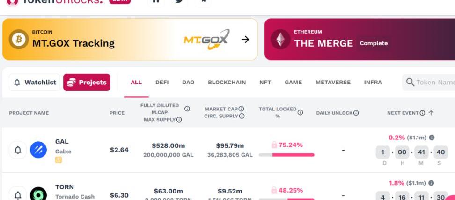This screenshot has width=455, height=200.
Task: Click GAL total locked progress bar
Action: point(286,155)
